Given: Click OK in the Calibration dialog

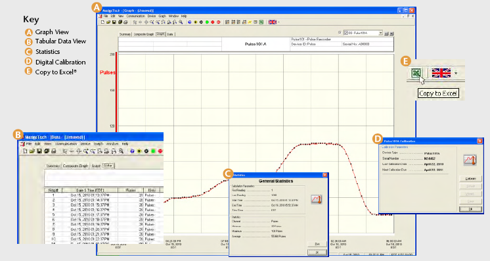Looking at the screenshot, I should [x=471, y=209].
